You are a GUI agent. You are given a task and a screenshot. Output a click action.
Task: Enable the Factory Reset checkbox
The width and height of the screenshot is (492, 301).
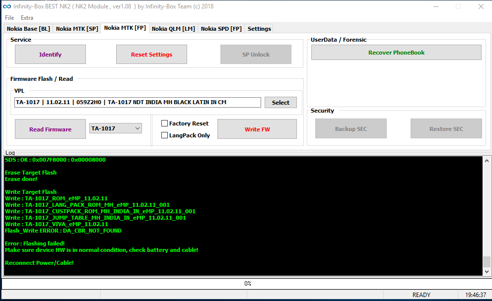(x=164, y=123)
